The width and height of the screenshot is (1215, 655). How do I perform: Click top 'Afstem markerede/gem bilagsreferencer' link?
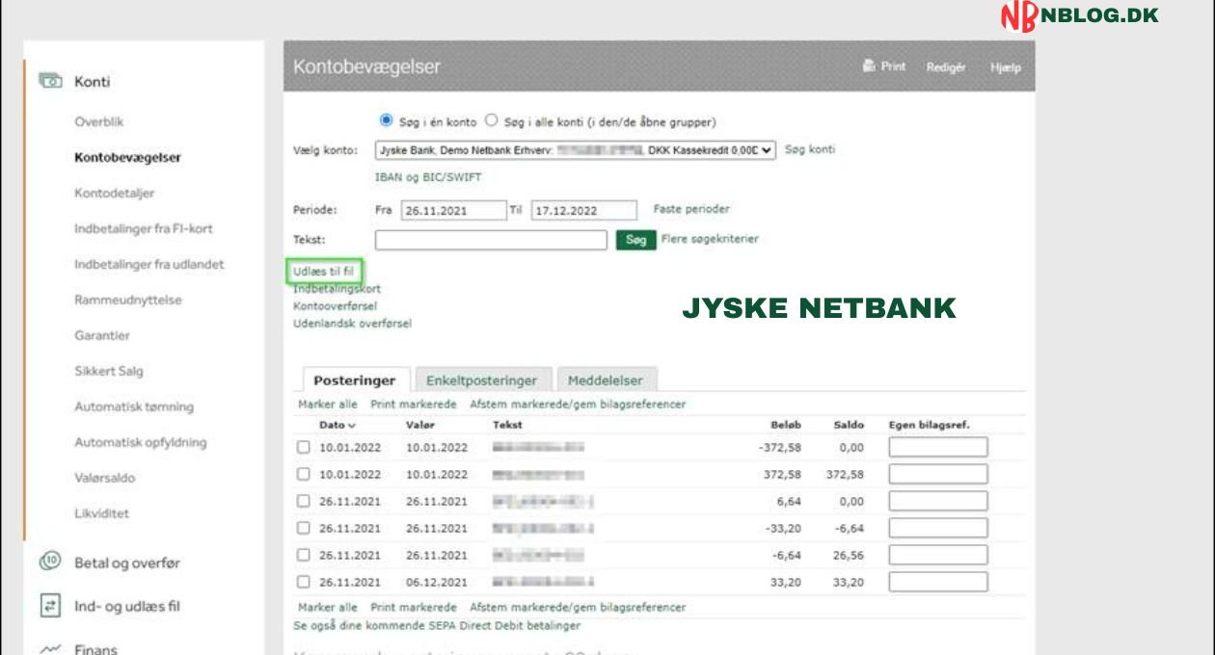(578, 405)
